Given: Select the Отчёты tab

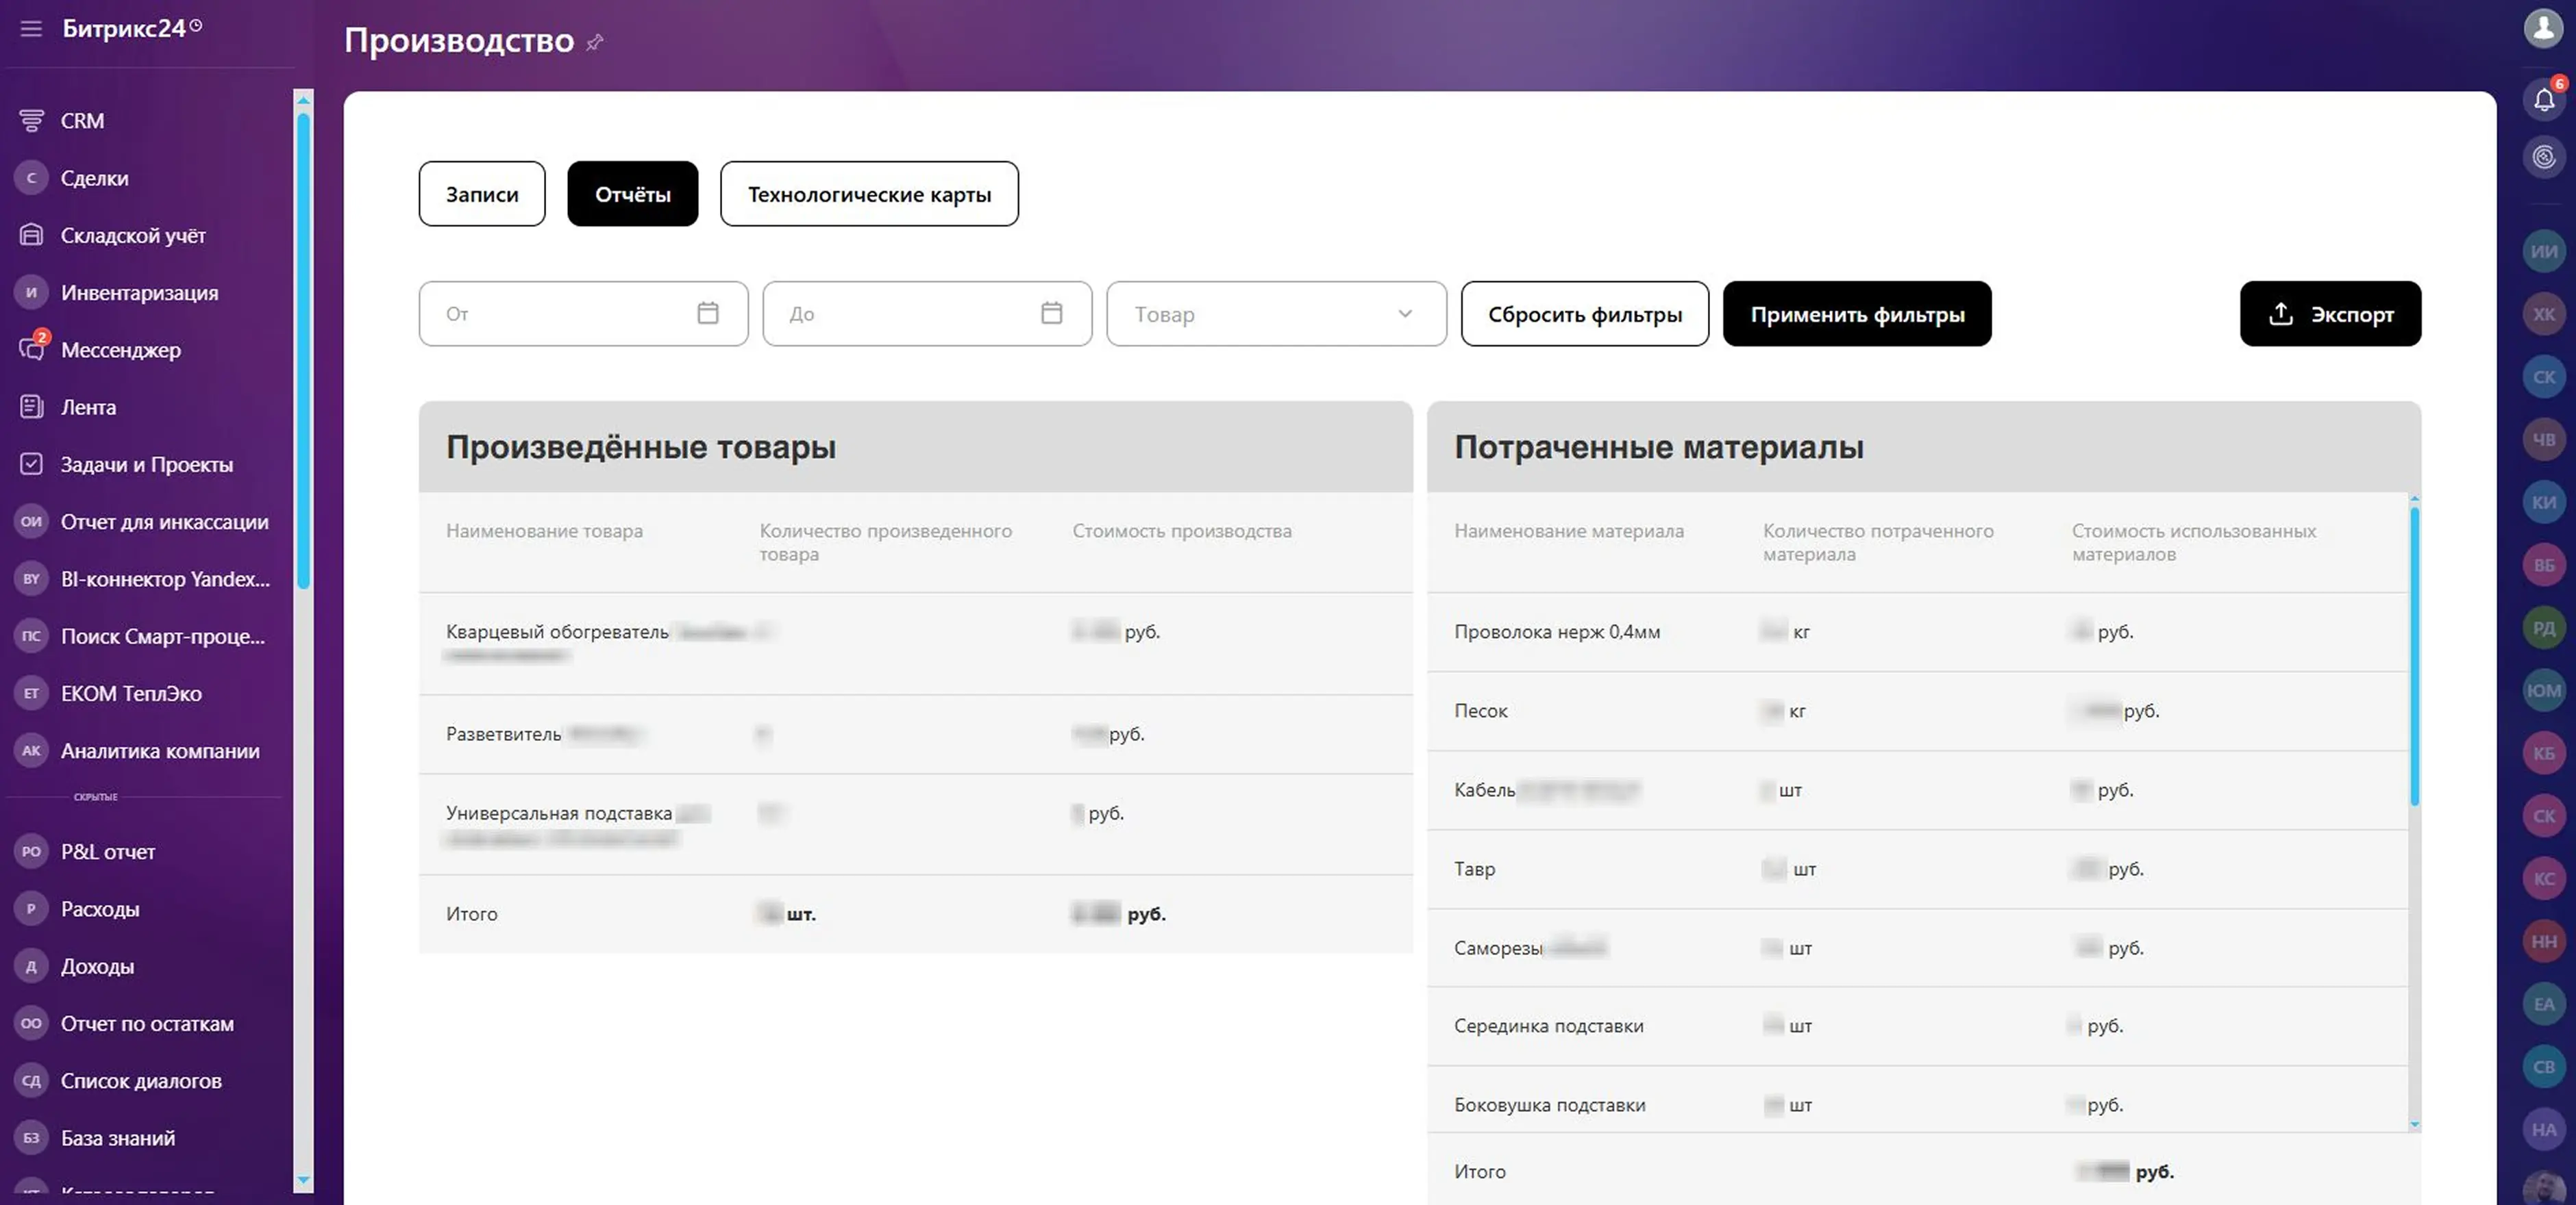Looking at the screenshot, I should (x=633, y=194).
